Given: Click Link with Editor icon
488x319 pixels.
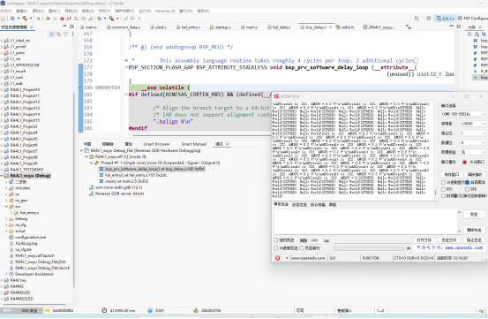Looking at the screenshot, I should [58, 34].
